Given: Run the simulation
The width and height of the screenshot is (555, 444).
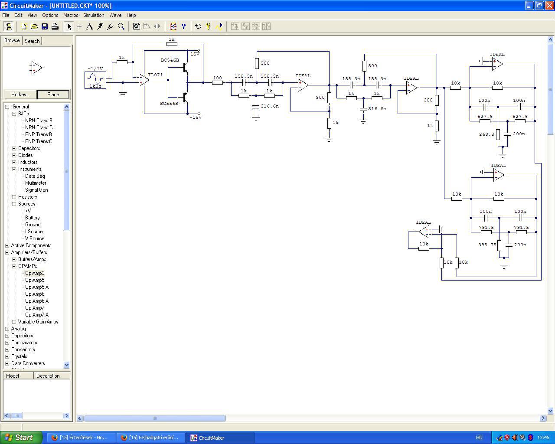Looking at the screenshot, I should click(x=219, y=26).
